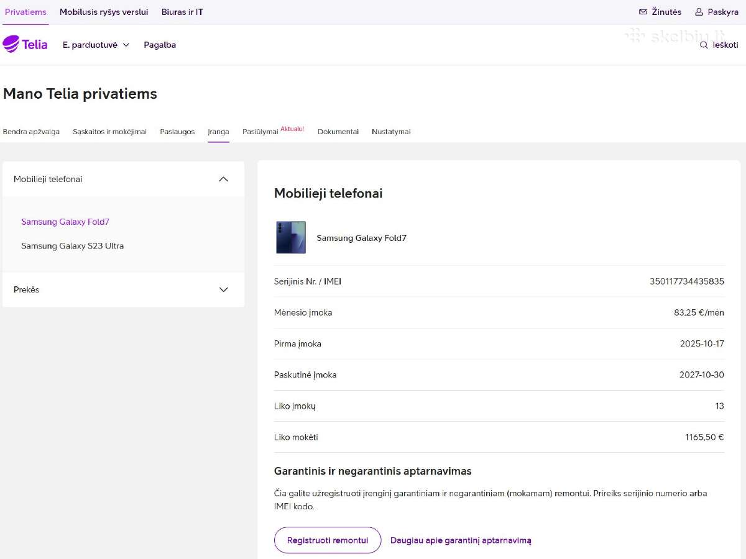Click the Galaxy Fold7 phone thumbnail
Image resolution: width=746 pixels, height=559 pixels.
(x=291, y=237)
